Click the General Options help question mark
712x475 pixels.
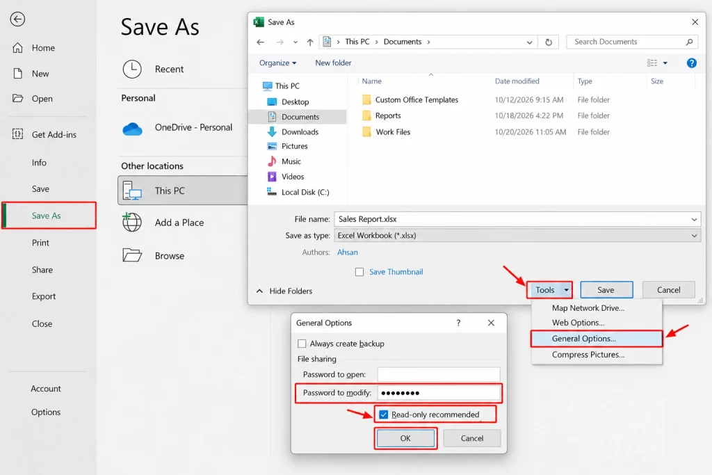click(x=458, y=323)
